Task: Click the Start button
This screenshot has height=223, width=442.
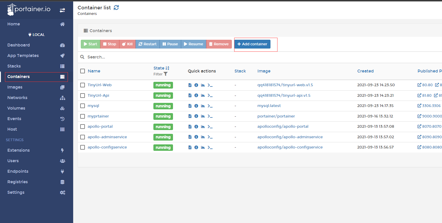Action: coord(90,44)
